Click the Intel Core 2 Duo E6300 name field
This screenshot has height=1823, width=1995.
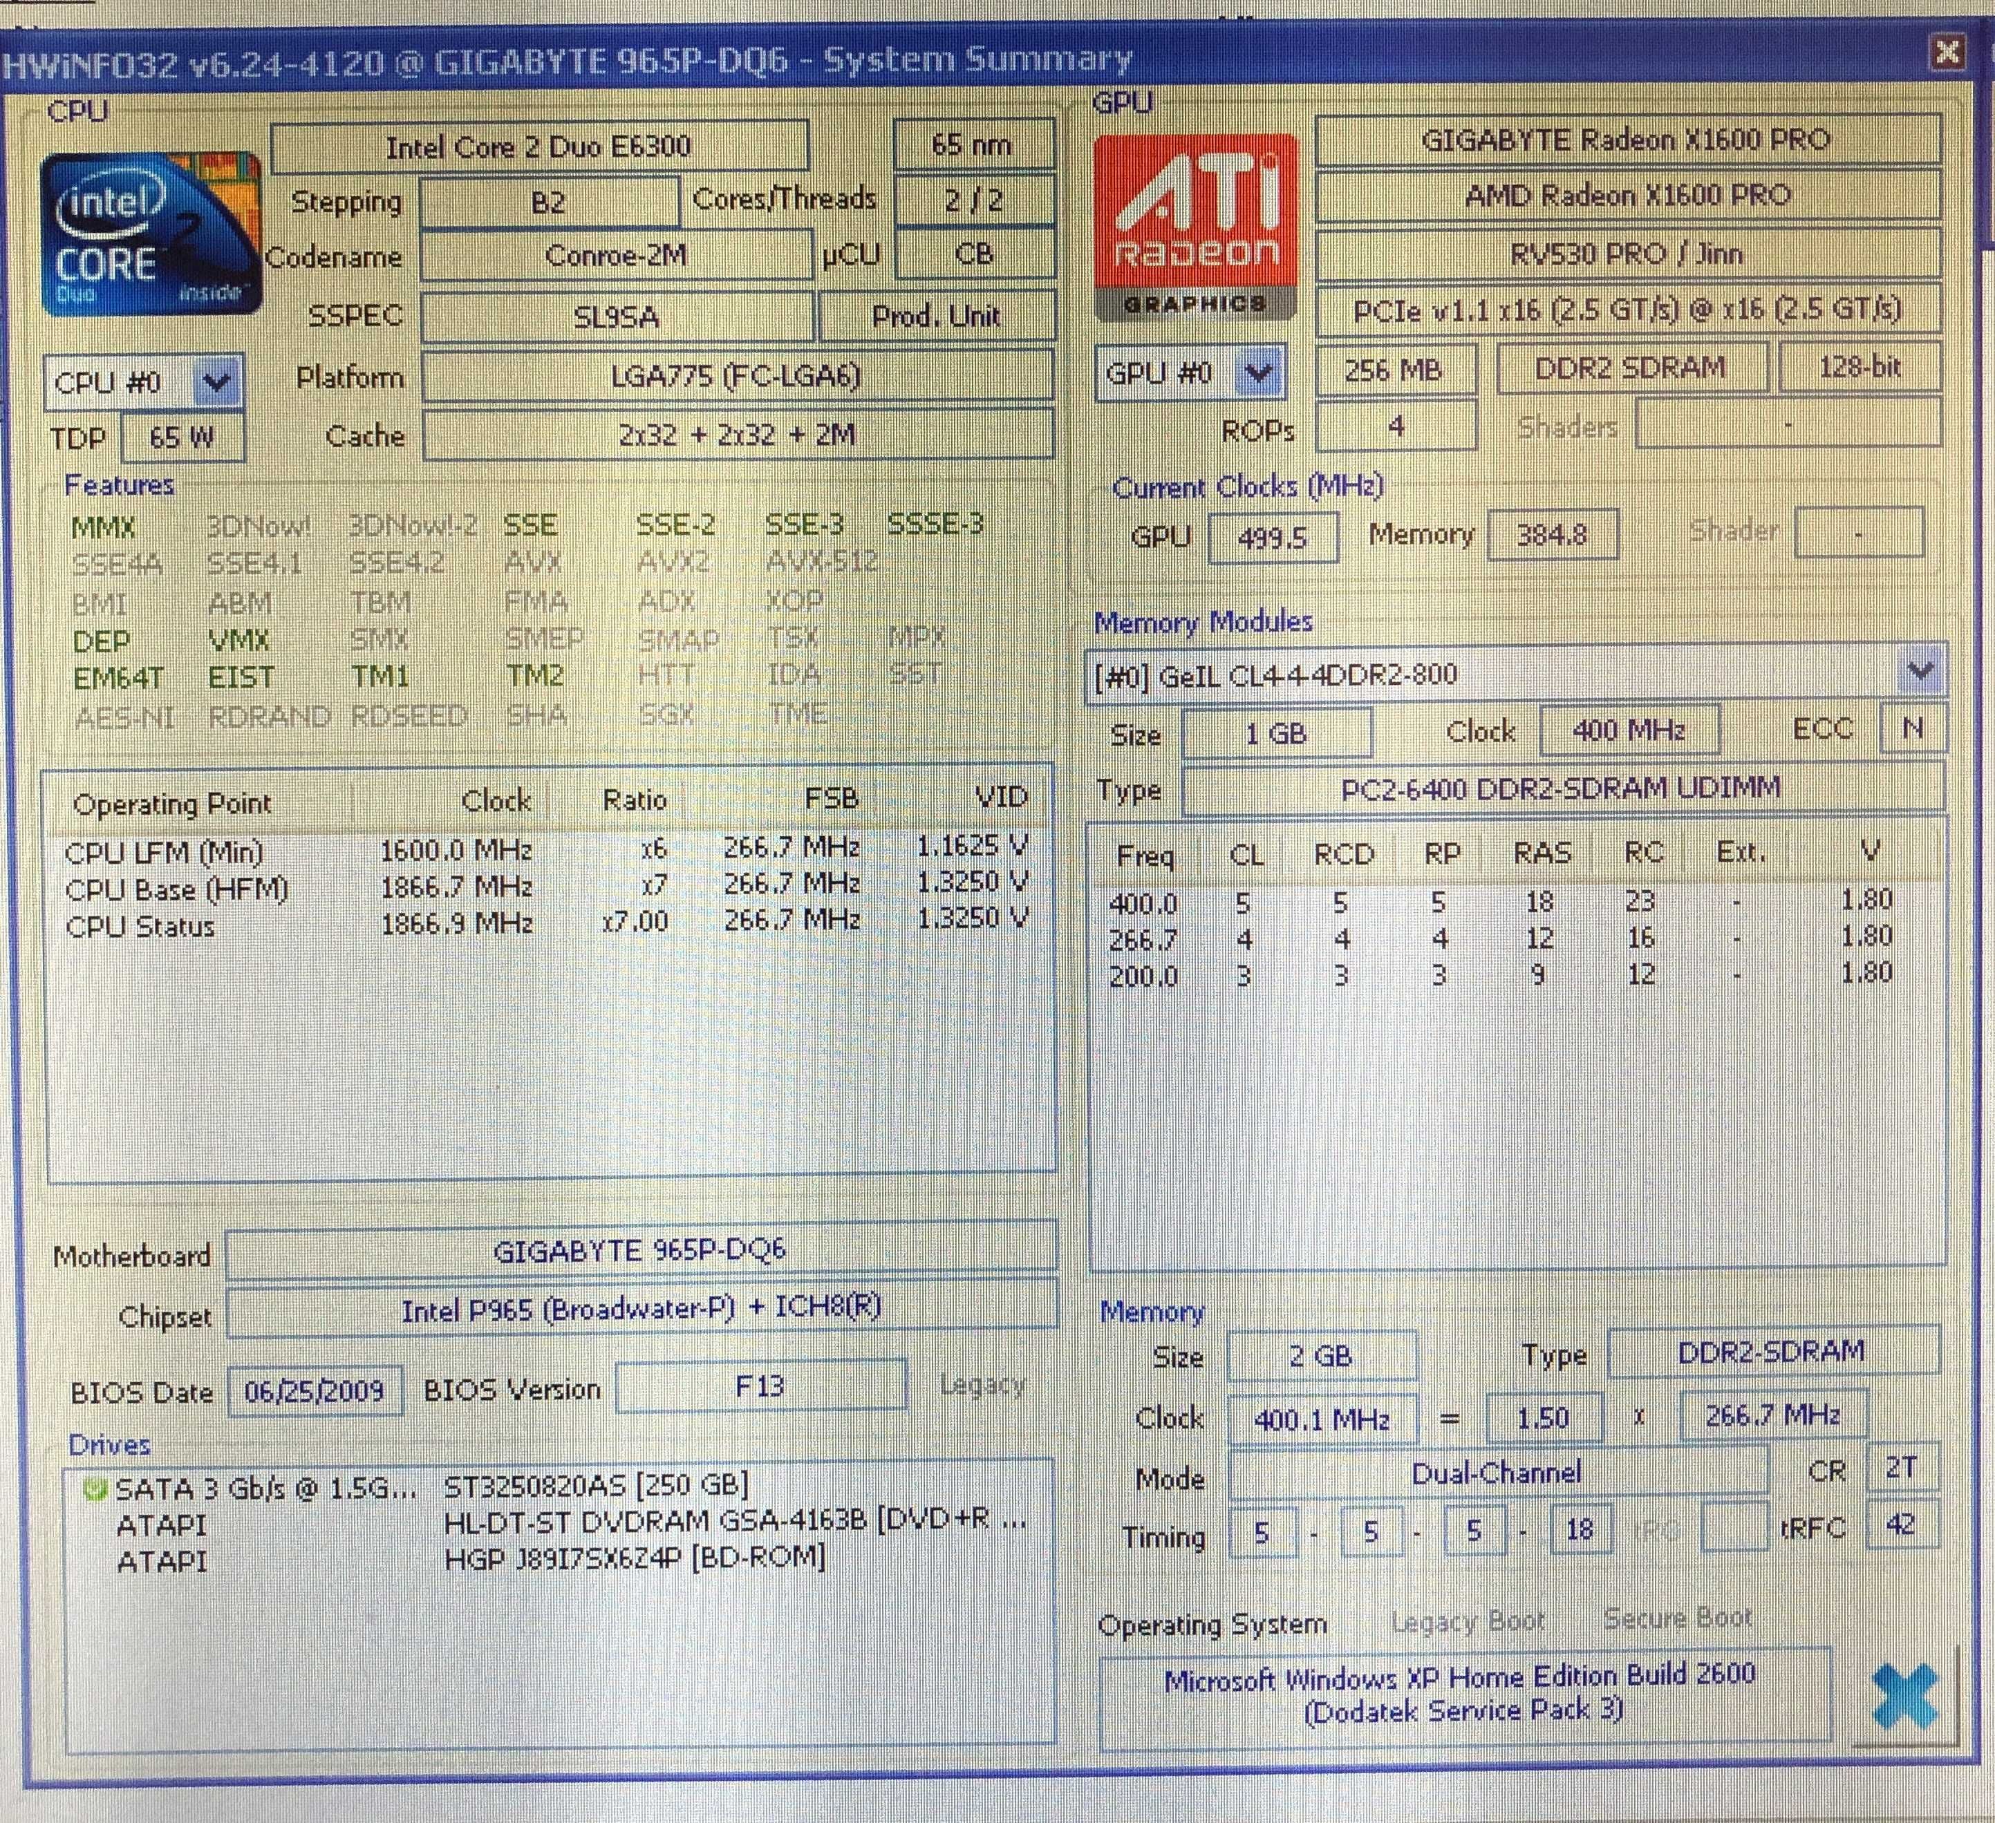(x=538, y=147)
